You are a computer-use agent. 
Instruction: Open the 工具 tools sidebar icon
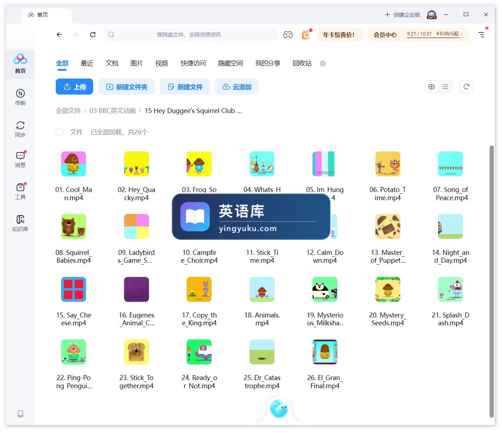(x=20, y=192)
